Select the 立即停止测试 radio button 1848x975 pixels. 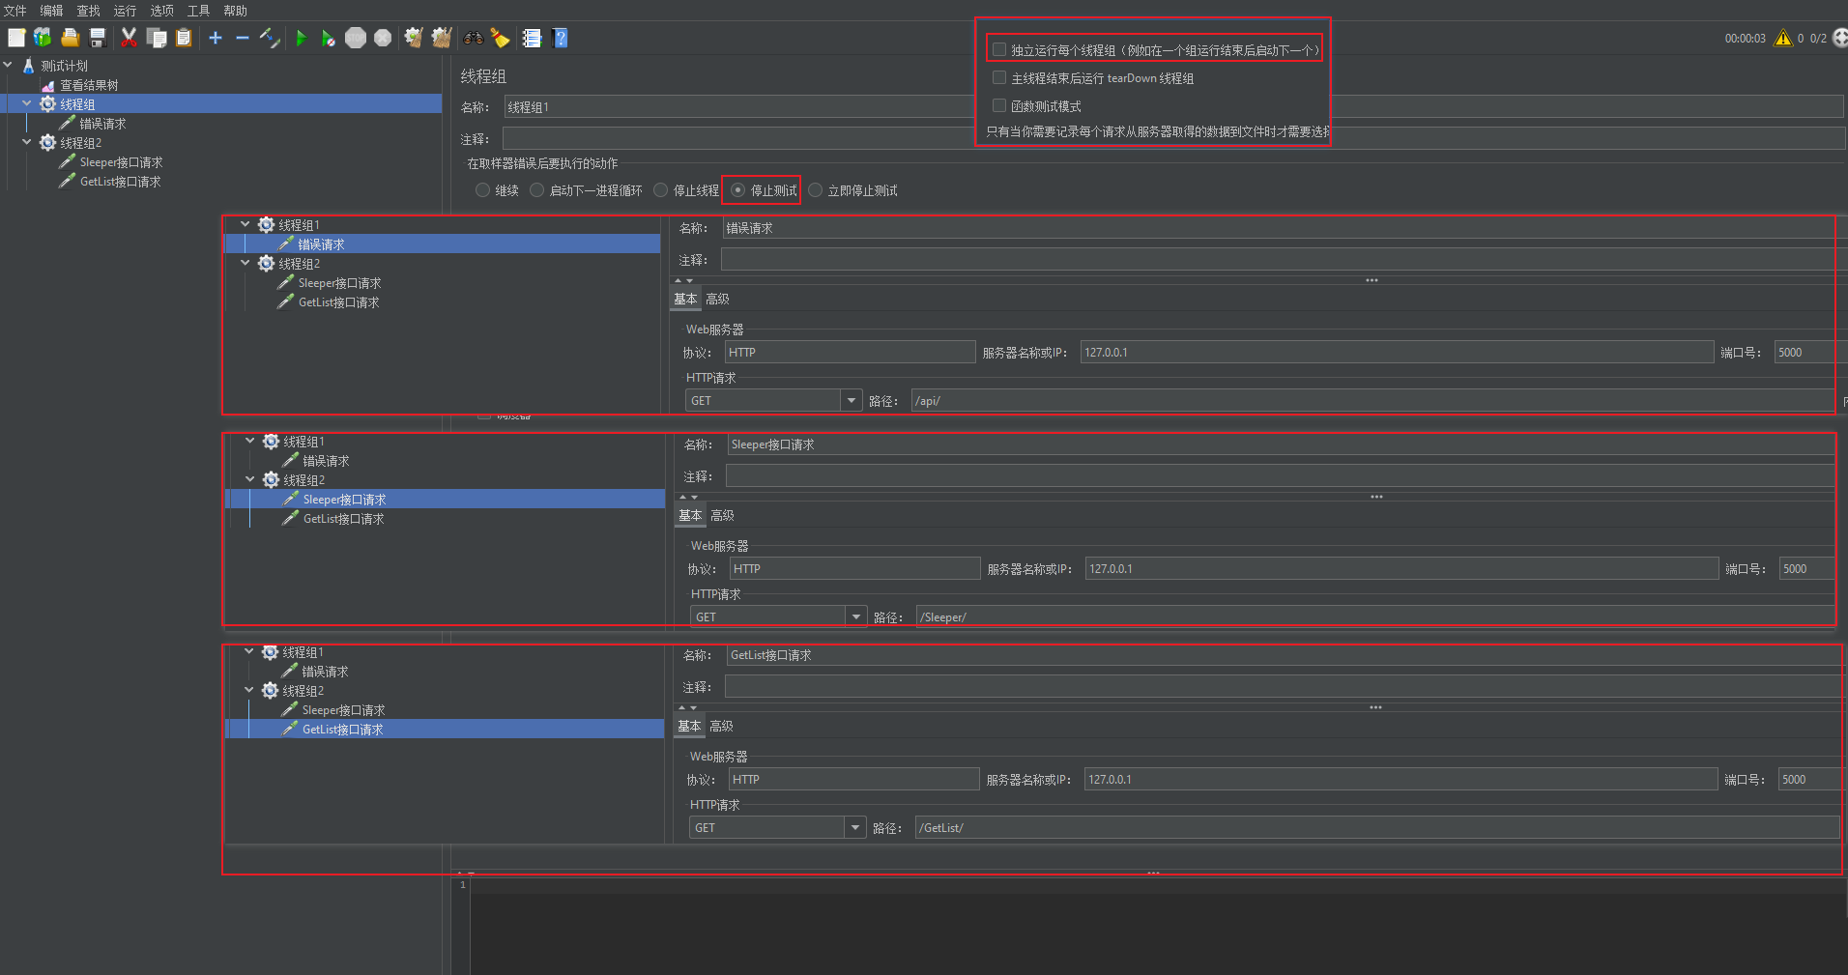[815, 190]
